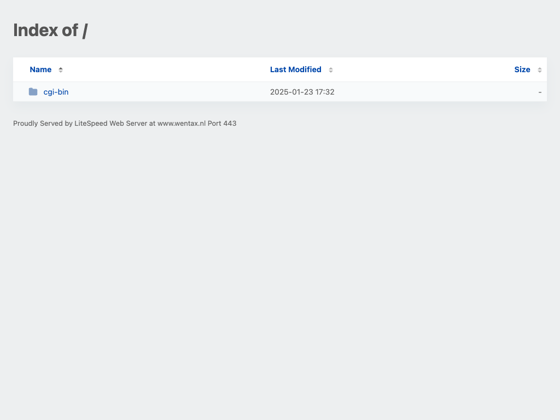
Task: Click the slash in the page heading
Action: click(x=85, y=30)
